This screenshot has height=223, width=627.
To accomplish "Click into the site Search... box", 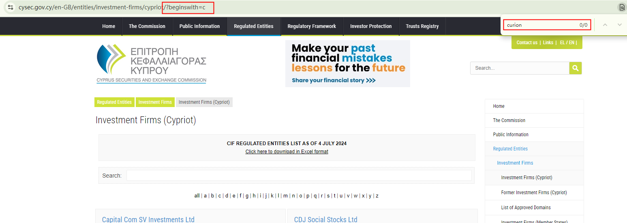I will (x=520, y=68).
